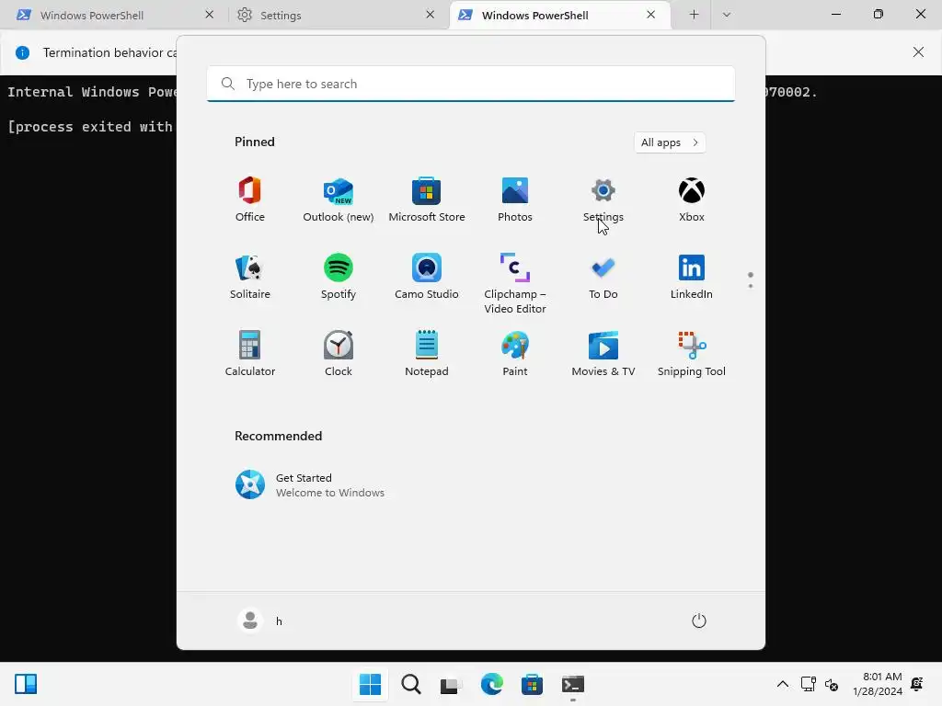Open the clock showing 8:01 AM
The width and height of the screenshot is (942, 706).
pos(878,684)
